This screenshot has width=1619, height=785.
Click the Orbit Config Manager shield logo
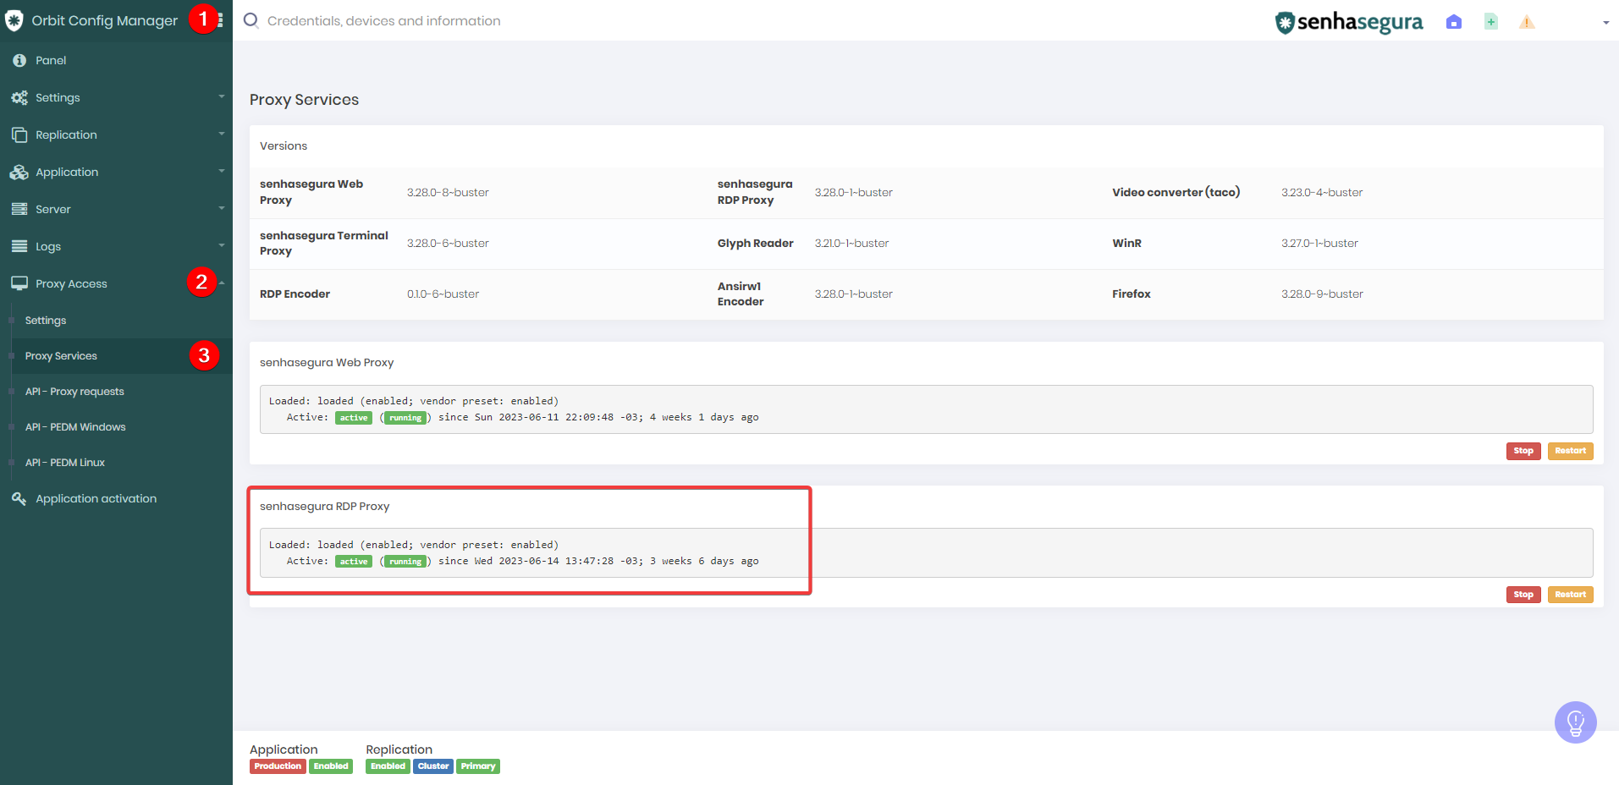coord(14,20)
